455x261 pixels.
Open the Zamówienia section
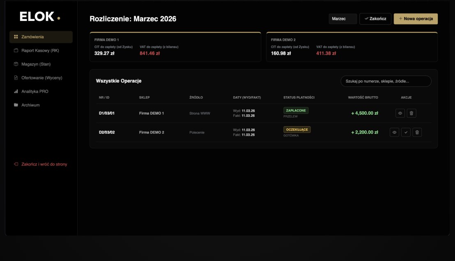41,37
